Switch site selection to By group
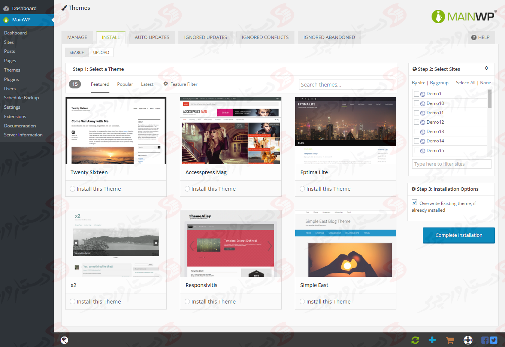Image resolution: width=505 pixels, height=347 pixels. [439, 83]
